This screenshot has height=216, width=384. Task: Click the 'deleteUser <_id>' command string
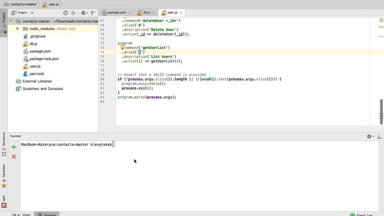[160, 20]
